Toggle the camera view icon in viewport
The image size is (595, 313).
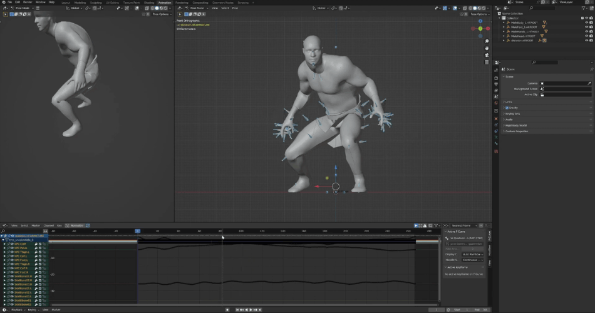click(x=487, y=55)
